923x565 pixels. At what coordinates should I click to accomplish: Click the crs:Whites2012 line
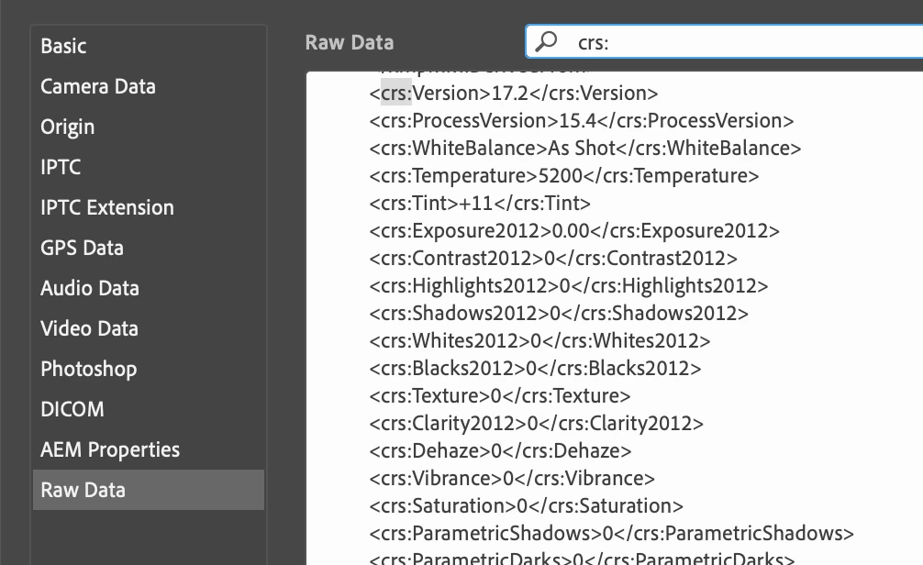(x=539, y=341)
